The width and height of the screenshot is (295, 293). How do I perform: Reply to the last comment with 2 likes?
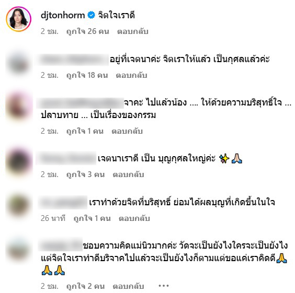point(128,286)
